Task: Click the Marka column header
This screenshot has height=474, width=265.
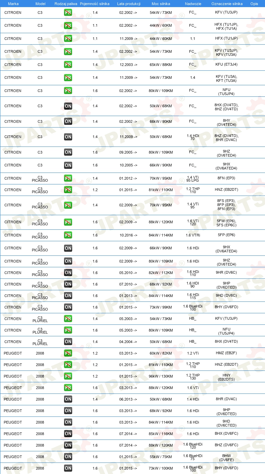Action: click(13, 3)
